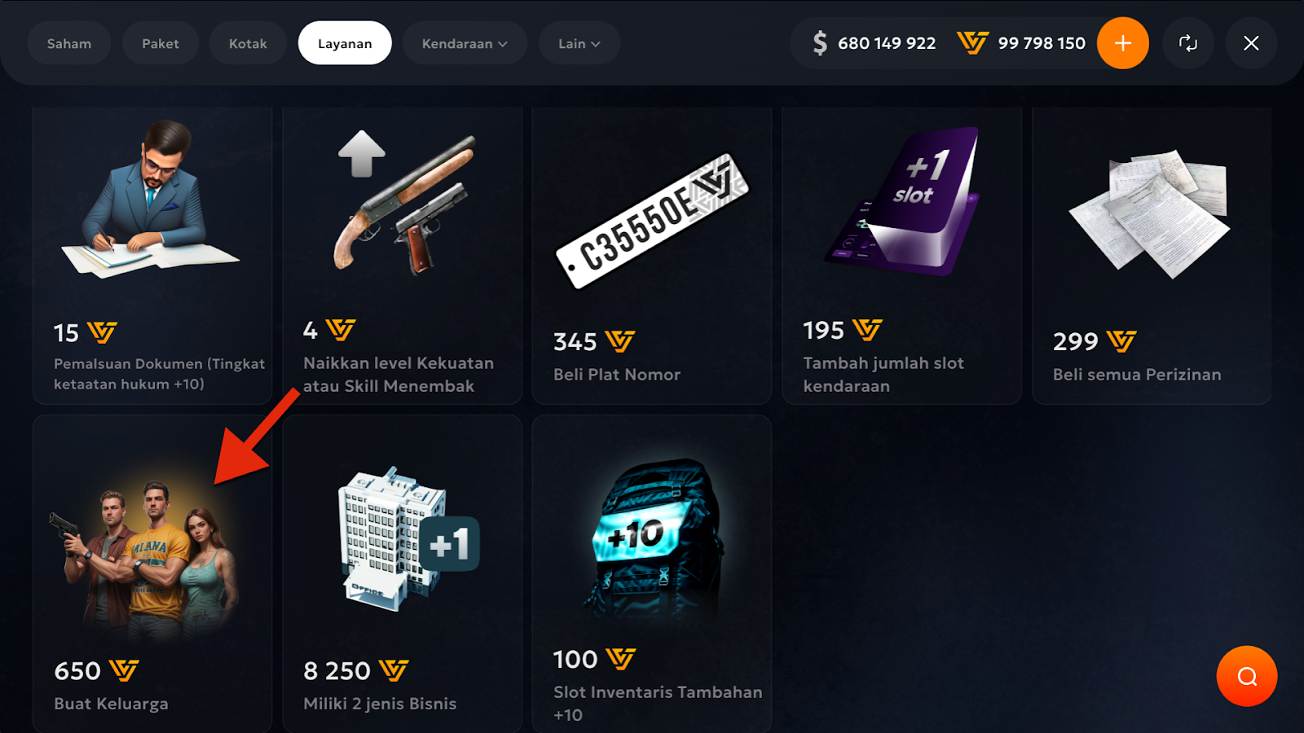Click the C35550E license plate image
Screen dimensions: 1304x733
coord(652,221)
